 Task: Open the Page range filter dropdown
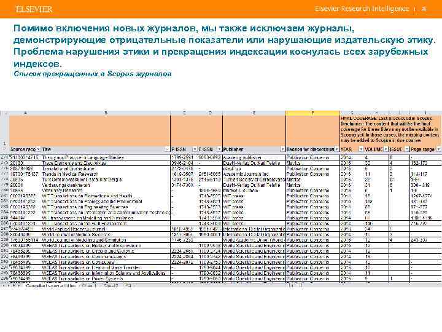(x=438, y=149)
